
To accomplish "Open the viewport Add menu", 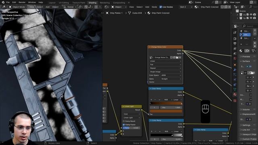I will 48,7.
